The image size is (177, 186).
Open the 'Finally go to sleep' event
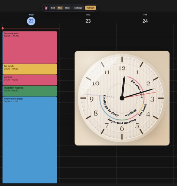point(30,140)
